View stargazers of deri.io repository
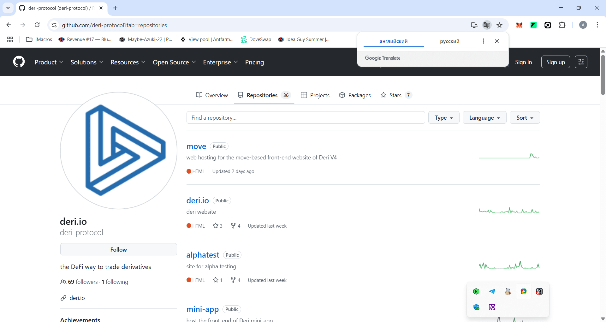The image size is (606, 322). click(217, 226)
